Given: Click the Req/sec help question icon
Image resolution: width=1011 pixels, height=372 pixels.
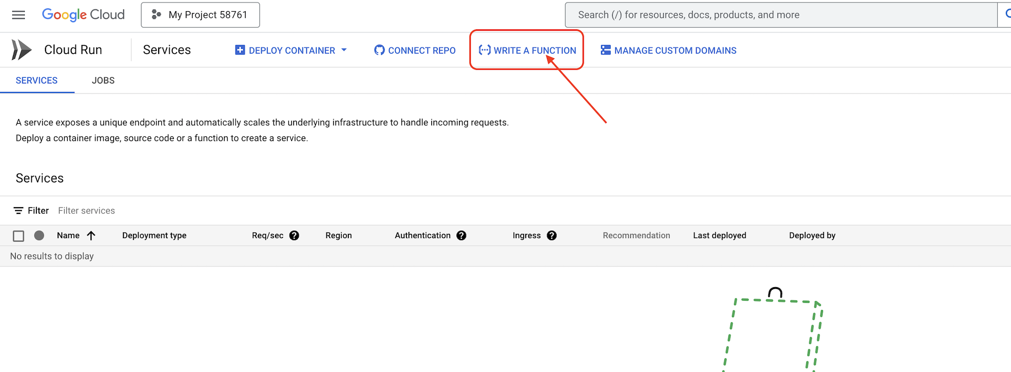Looking at the screenshot, I should (x=294, y=236).
